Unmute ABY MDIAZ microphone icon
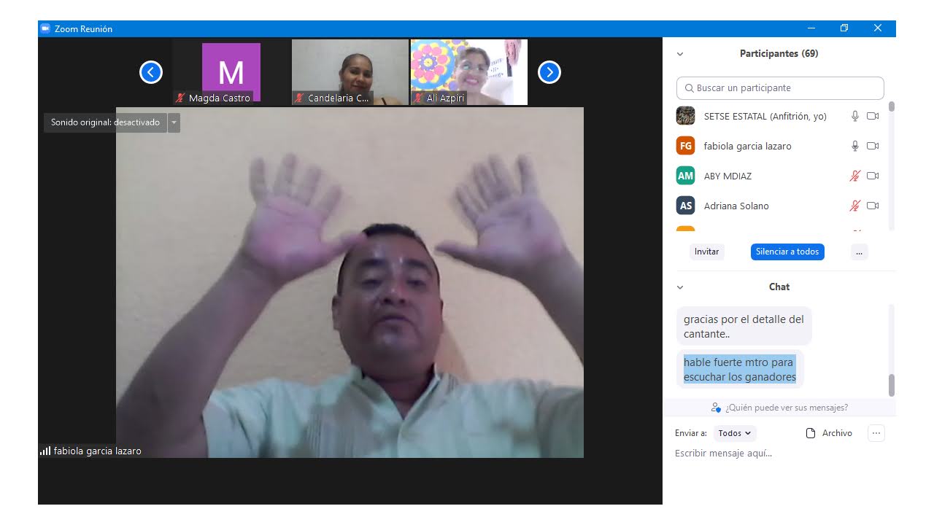Viewport: 934px width, 525px height. click(x=855, y=176)
